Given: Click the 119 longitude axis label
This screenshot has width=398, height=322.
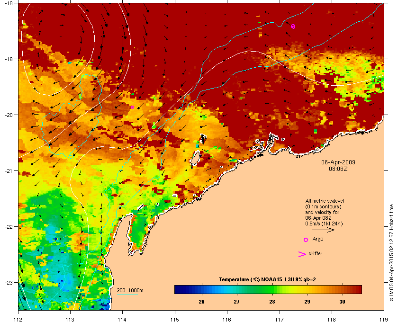Looking at the screenshot, I should coord(384,319).
